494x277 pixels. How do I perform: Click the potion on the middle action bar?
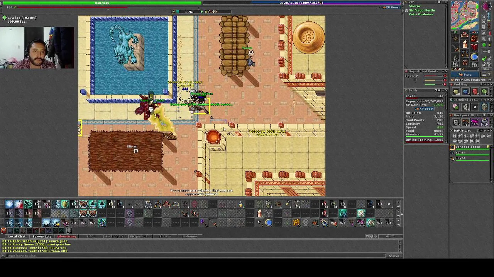point(259,213)
